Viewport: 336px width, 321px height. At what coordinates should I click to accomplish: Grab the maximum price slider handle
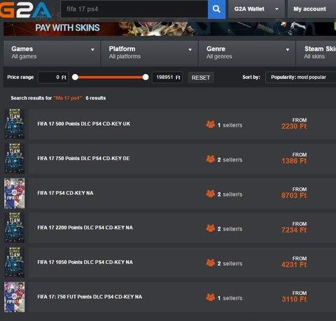coord(146,77)
